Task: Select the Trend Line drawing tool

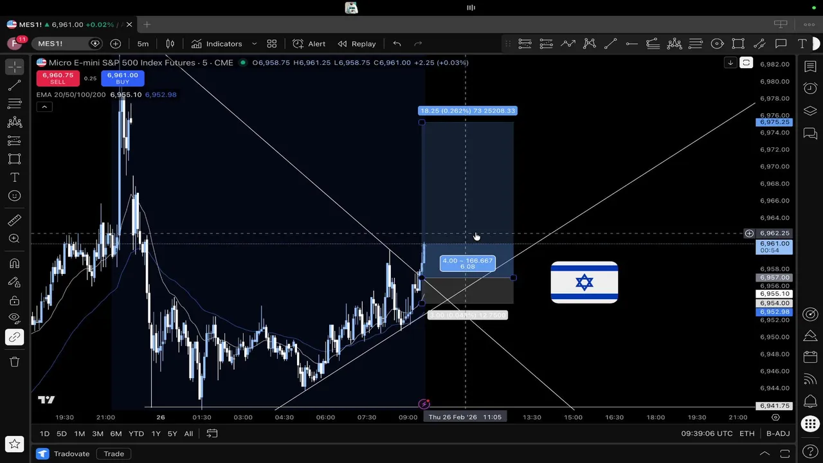Action: 15,86
